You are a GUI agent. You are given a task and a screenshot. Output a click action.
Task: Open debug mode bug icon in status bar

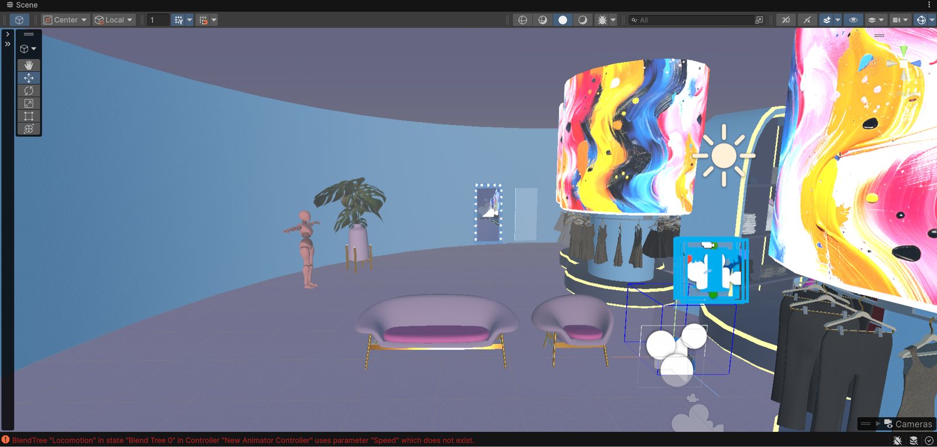click(x=898, y=441)
